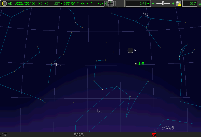Step time forward with right arrow
Image resolution: width=201 pixels, height=137 pixels.
click(x=114, y=4)
